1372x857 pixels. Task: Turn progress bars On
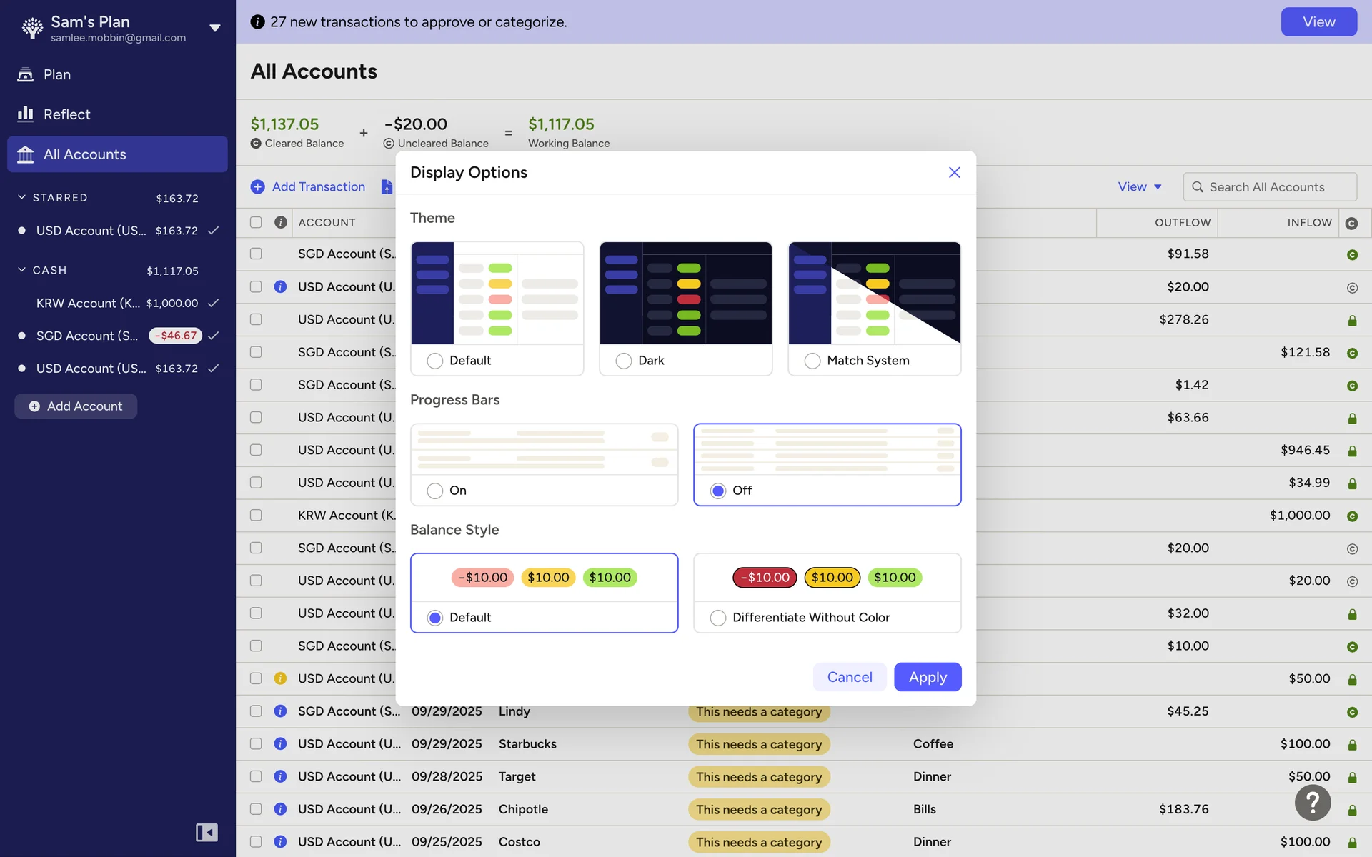click(x=435, y=491)
